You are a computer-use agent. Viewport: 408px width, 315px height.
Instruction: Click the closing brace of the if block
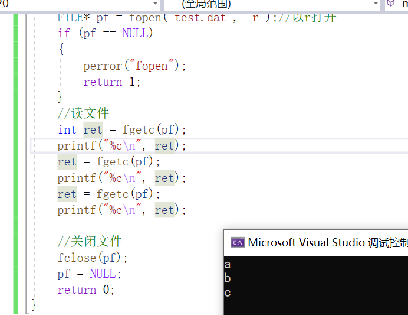click(60, 97)
